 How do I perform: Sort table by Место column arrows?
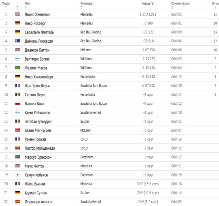(6, 8)
